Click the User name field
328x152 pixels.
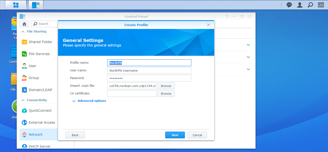149,70
